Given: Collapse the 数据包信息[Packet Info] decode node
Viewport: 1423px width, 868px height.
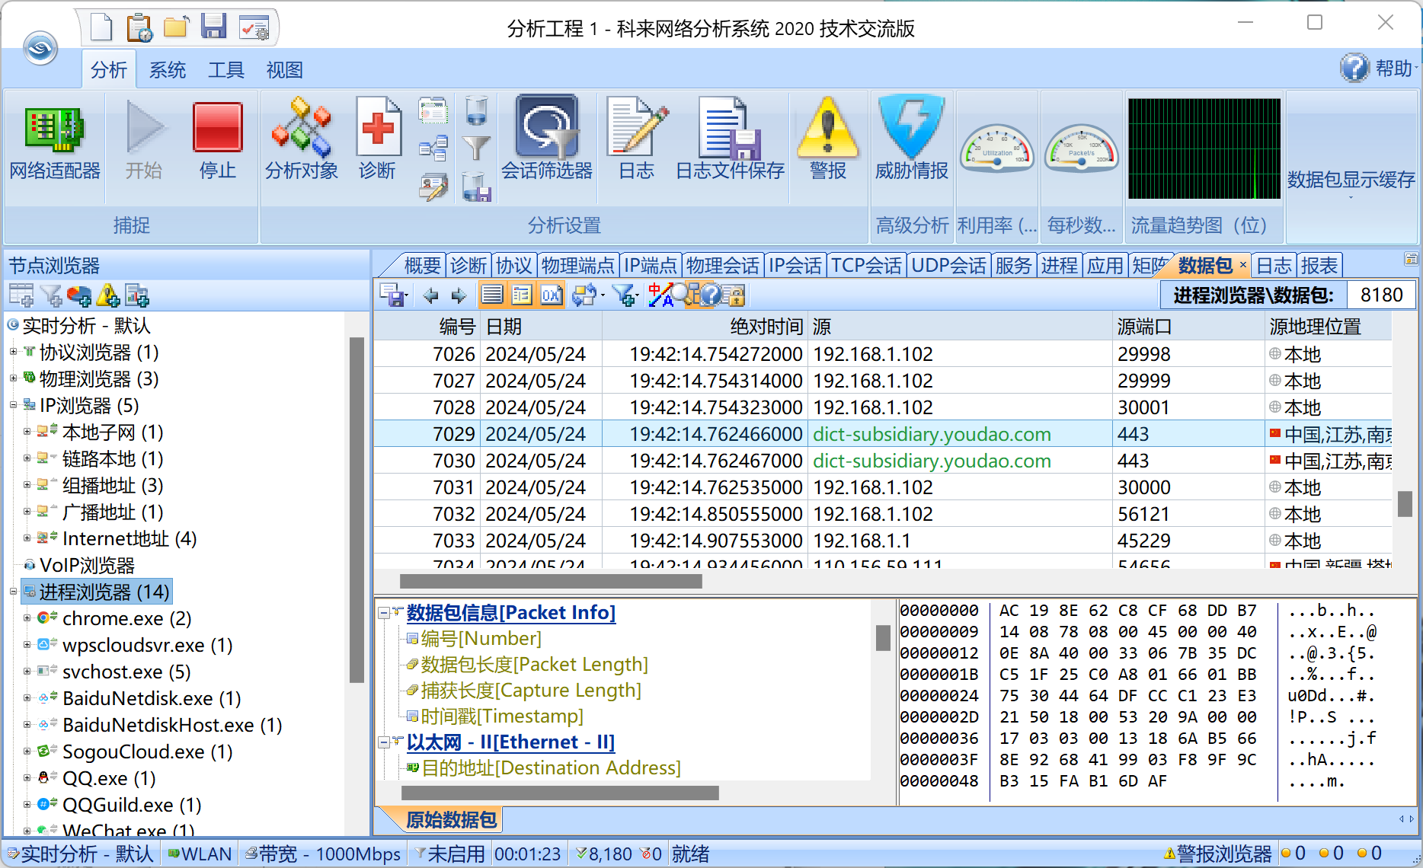Looking at the screenshot, I should [x=384, y=613].
